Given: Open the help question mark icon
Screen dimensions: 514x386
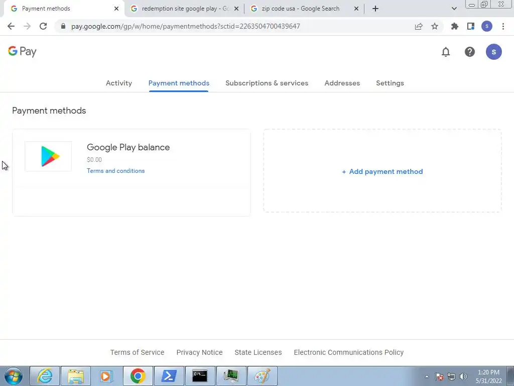Looking at the screenshot, I should (x=469, y=52).
